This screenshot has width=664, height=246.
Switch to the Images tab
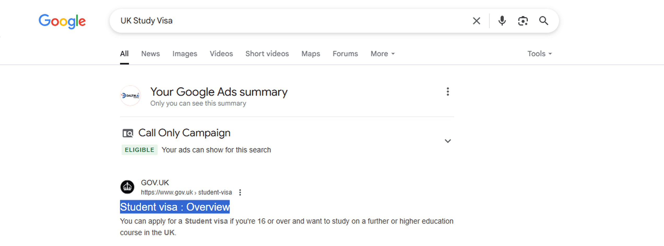click(x=185, y=54)
